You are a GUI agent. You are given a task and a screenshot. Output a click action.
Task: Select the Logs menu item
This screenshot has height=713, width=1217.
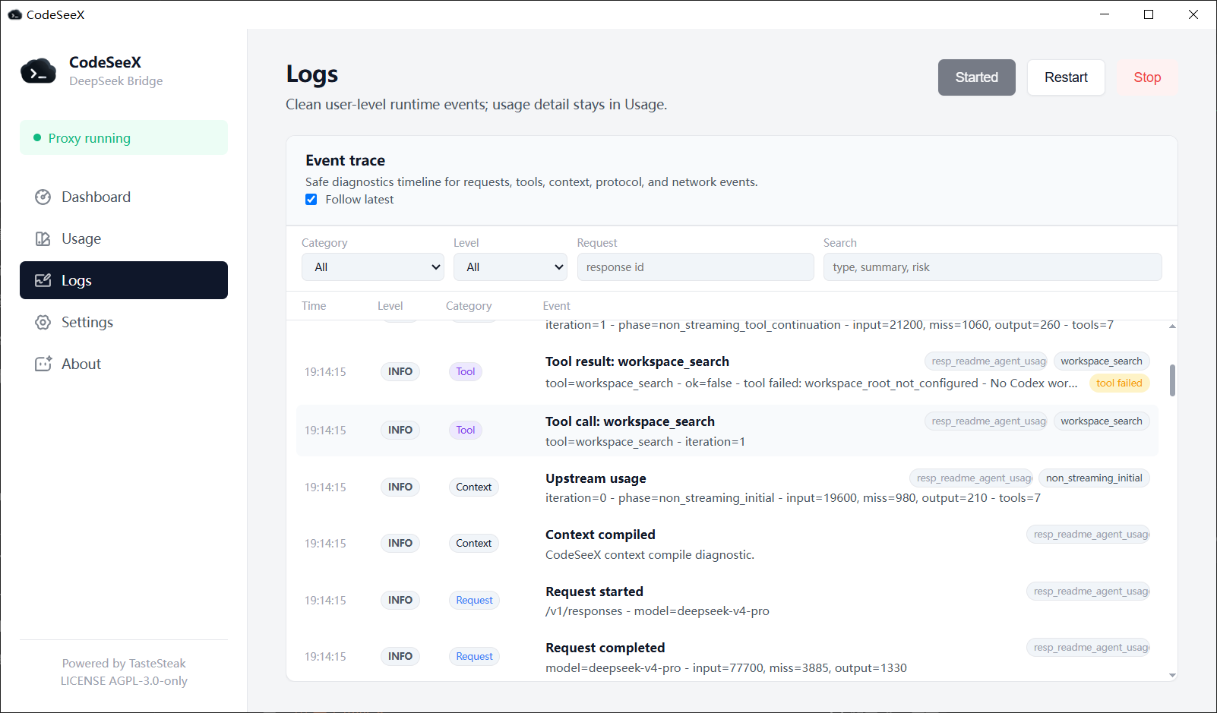[124, 280]
